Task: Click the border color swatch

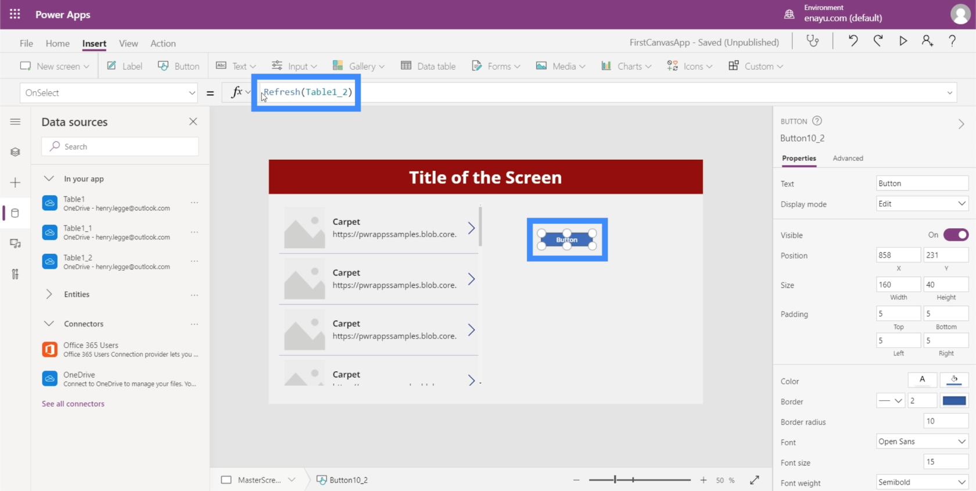Action: coord(954,400)
